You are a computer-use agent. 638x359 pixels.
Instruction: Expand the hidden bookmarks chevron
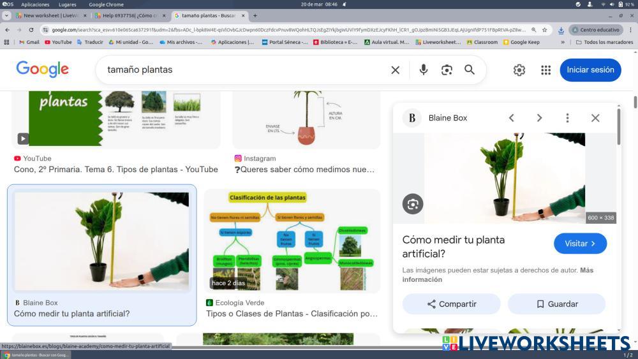(x=563, y=42)
